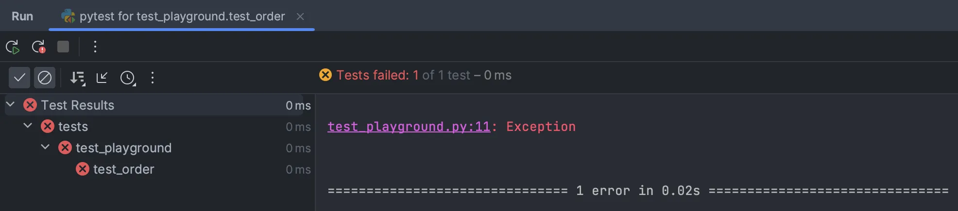Screen dimensions: 958x211
Task: Collapse all test results
Action: tap(102, 78)
